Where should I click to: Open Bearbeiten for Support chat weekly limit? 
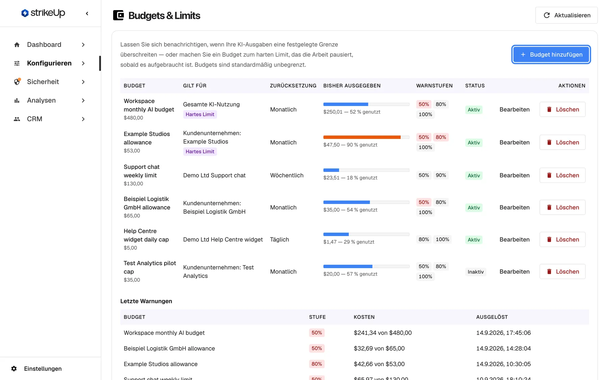(x=514, y=175)
